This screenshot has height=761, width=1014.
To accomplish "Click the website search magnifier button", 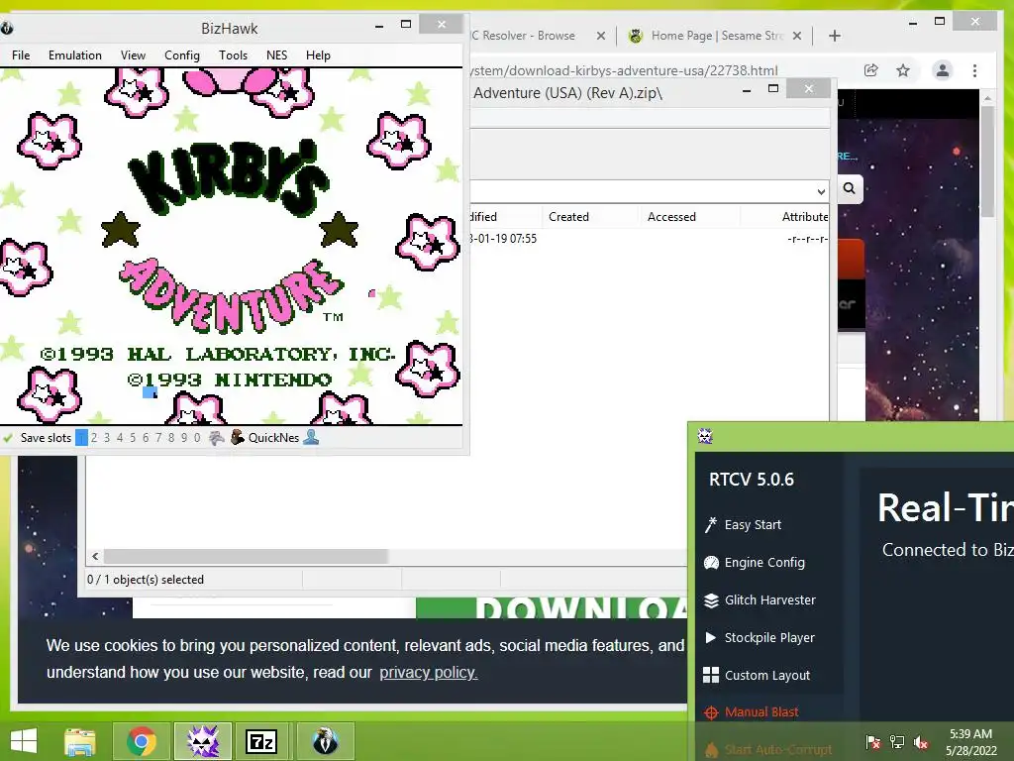I will (x=849, y=188).
